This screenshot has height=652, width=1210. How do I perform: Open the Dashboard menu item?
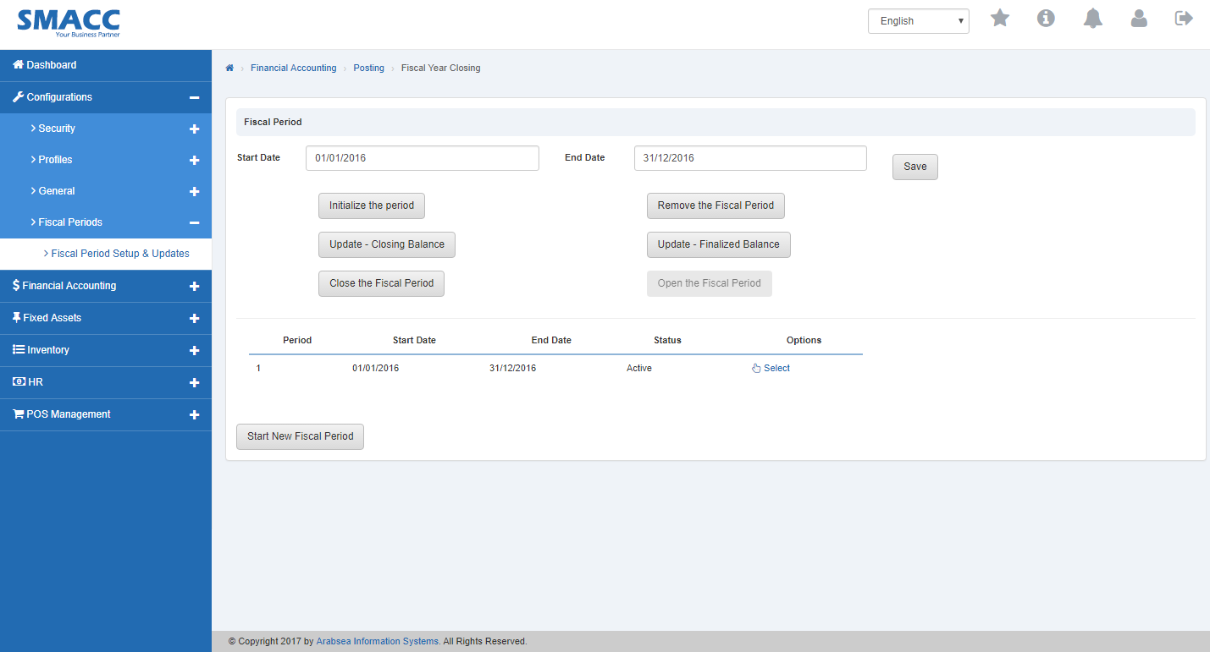(x=52, y=65)
